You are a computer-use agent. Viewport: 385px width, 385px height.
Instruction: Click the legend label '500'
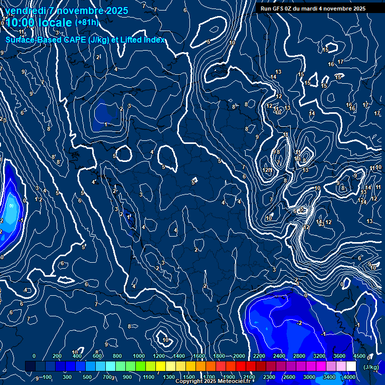coord(87,377)
